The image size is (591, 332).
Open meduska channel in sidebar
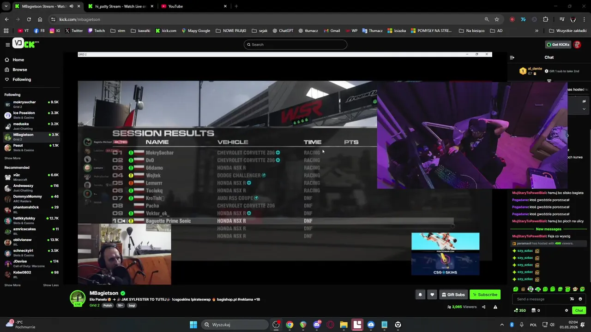point(31,126)
